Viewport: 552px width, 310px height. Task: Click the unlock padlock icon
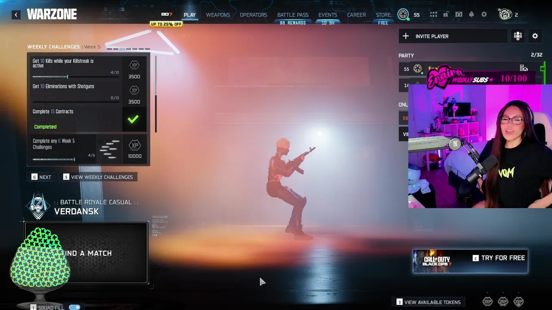coord(446,15)
